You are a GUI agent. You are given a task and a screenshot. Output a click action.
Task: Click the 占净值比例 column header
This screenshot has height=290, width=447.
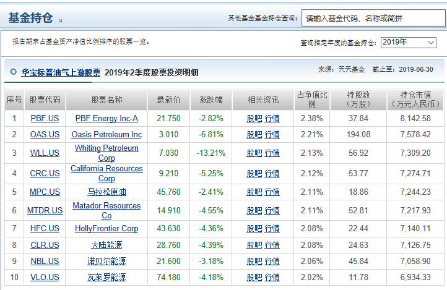(x=312, y=100)
